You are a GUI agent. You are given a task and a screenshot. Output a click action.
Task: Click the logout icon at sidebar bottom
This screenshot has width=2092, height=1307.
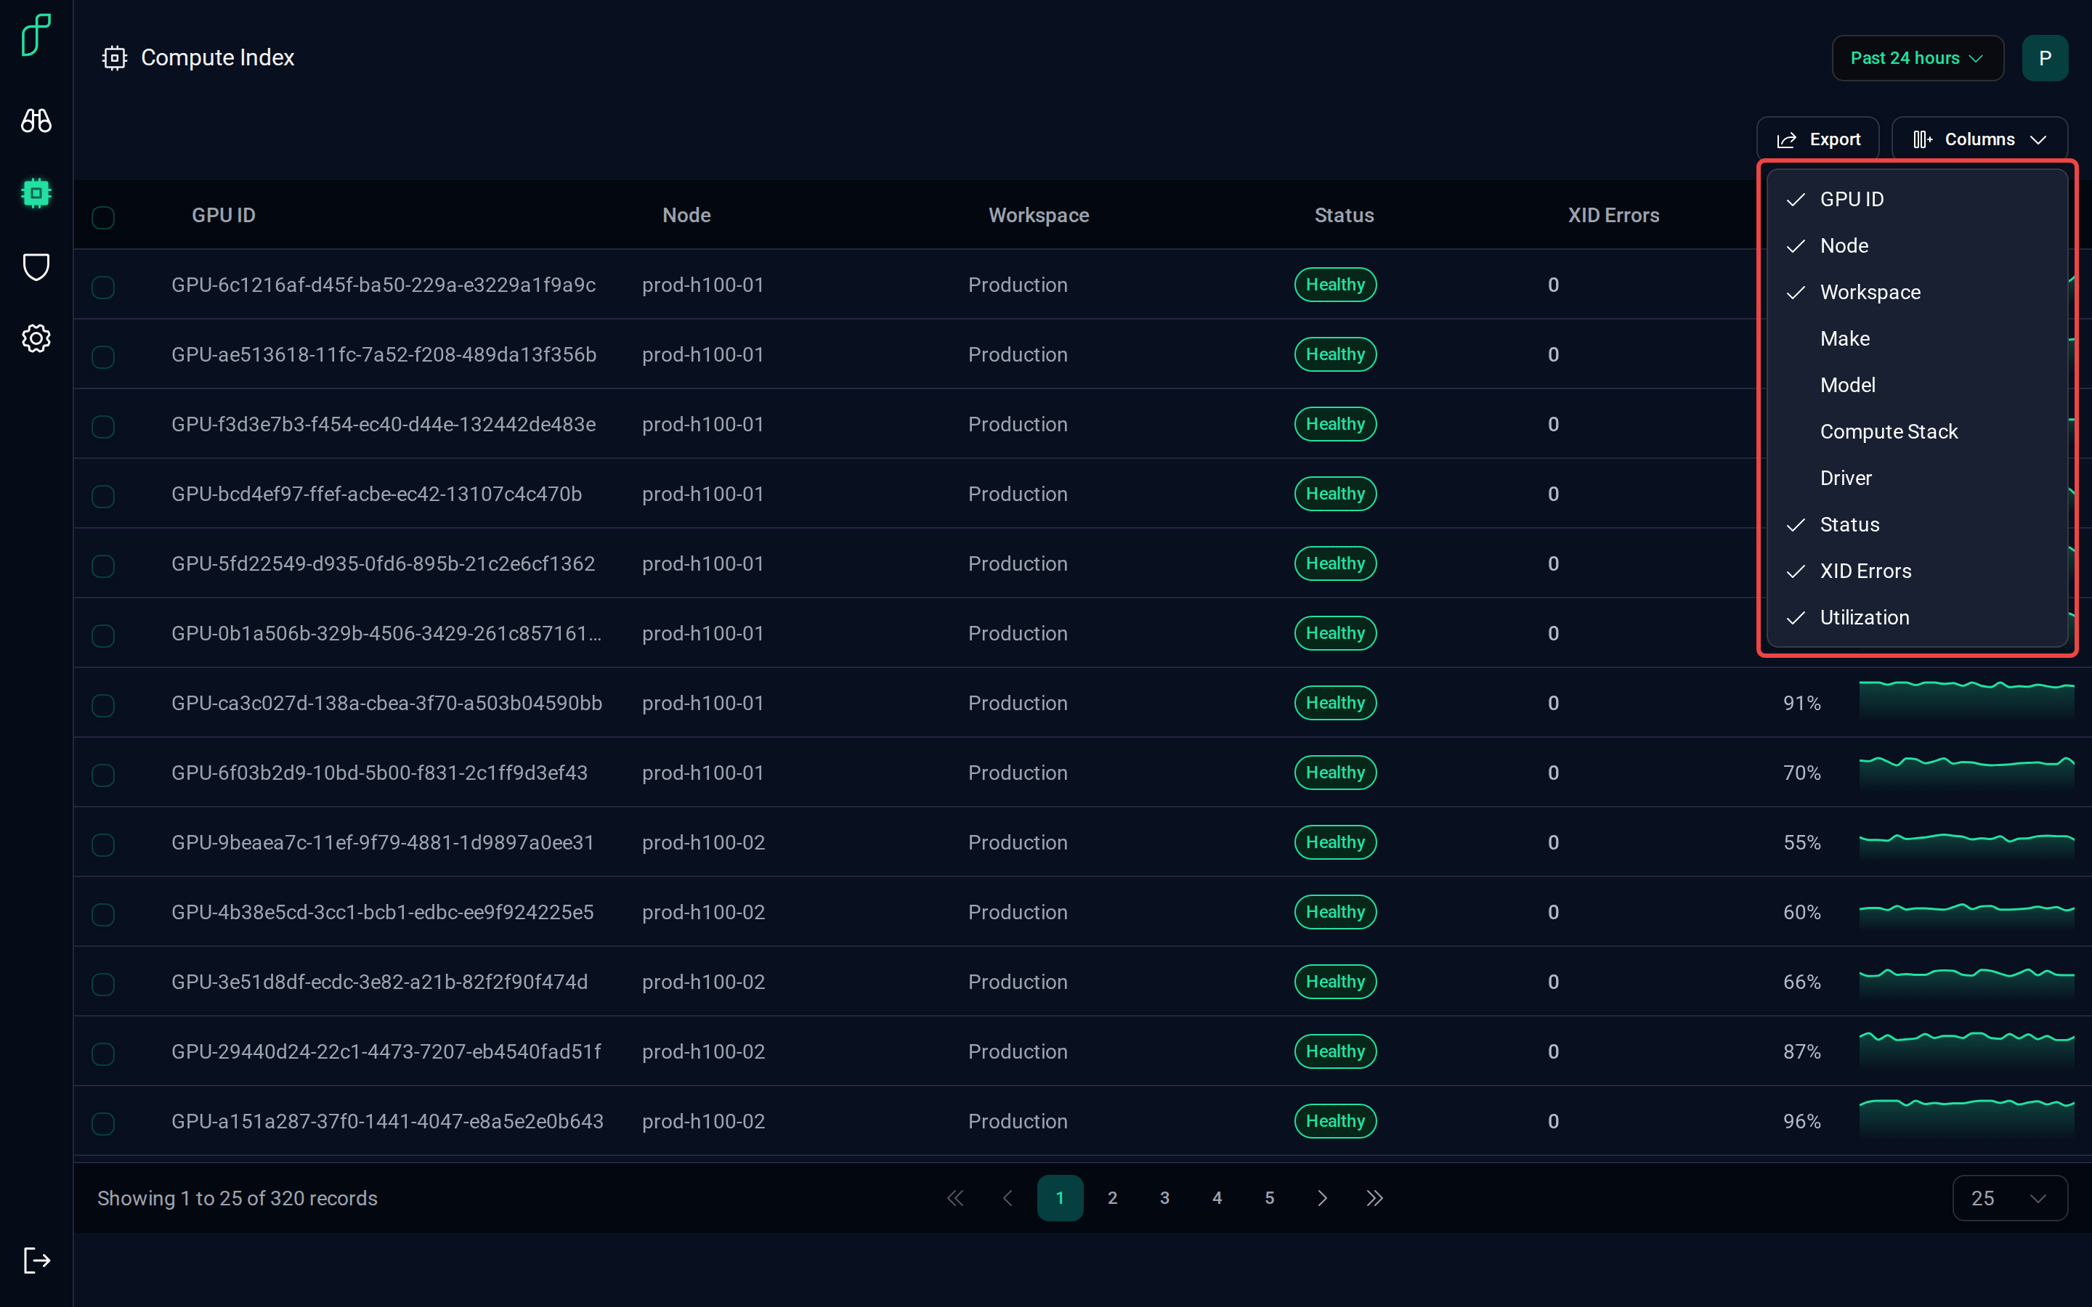tap(36, 1261)
